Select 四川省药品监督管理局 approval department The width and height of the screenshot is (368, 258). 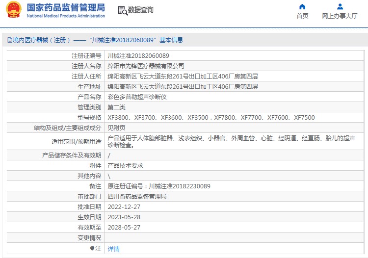137,197
